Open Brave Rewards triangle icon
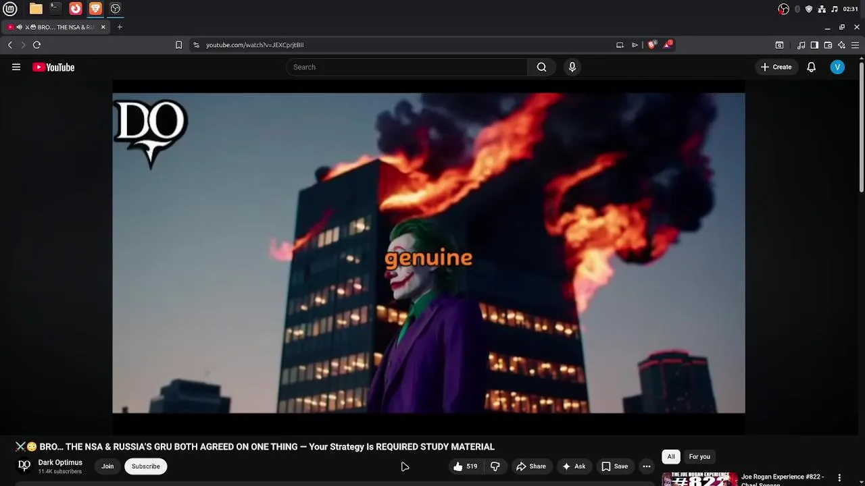Screen dimensions: 865x486 click(668, 45)
